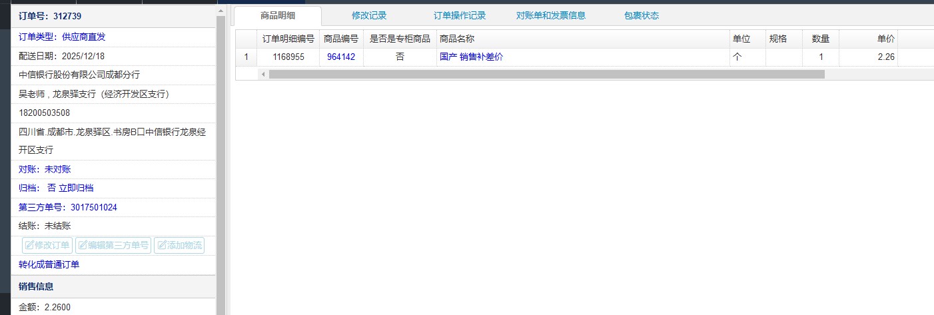Click the 修改订单 edit button

coord(47,246)
